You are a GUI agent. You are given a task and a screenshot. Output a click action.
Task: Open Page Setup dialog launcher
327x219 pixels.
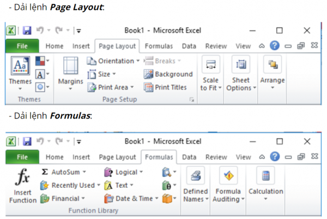(x=192, y=100)
